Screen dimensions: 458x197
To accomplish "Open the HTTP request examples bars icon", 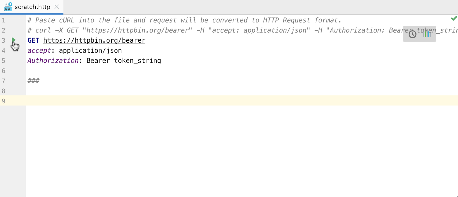I will pos(427,34).
